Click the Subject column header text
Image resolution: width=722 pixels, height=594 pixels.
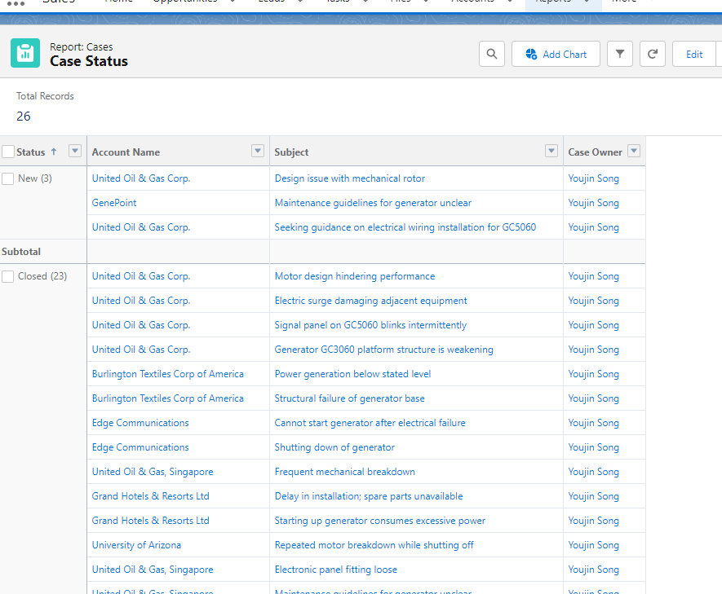(291, 152)
